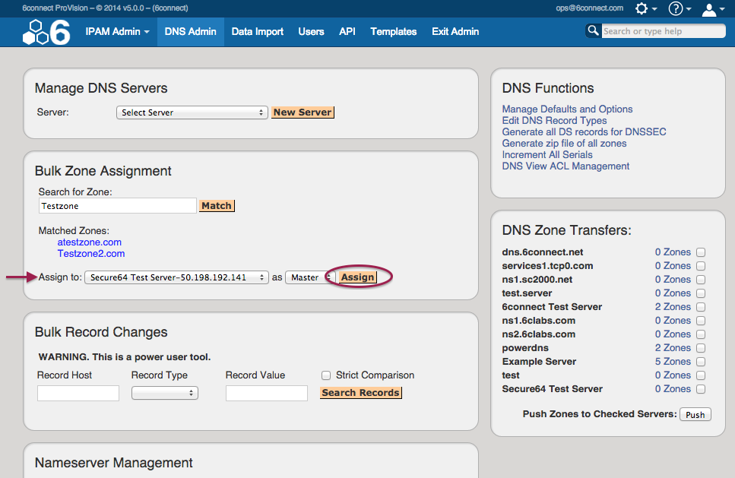Open 5 Zones link for Example Server
Viewport: 735px width, 478px height.
(x=673, y=362)
